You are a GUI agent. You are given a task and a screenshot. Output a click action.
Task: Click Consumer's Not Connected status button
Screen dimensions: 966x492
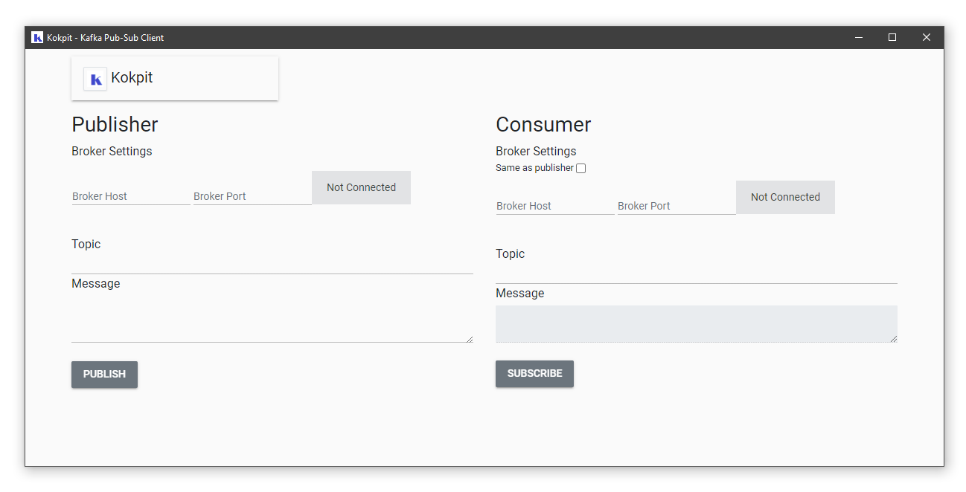tap(785, 198)
